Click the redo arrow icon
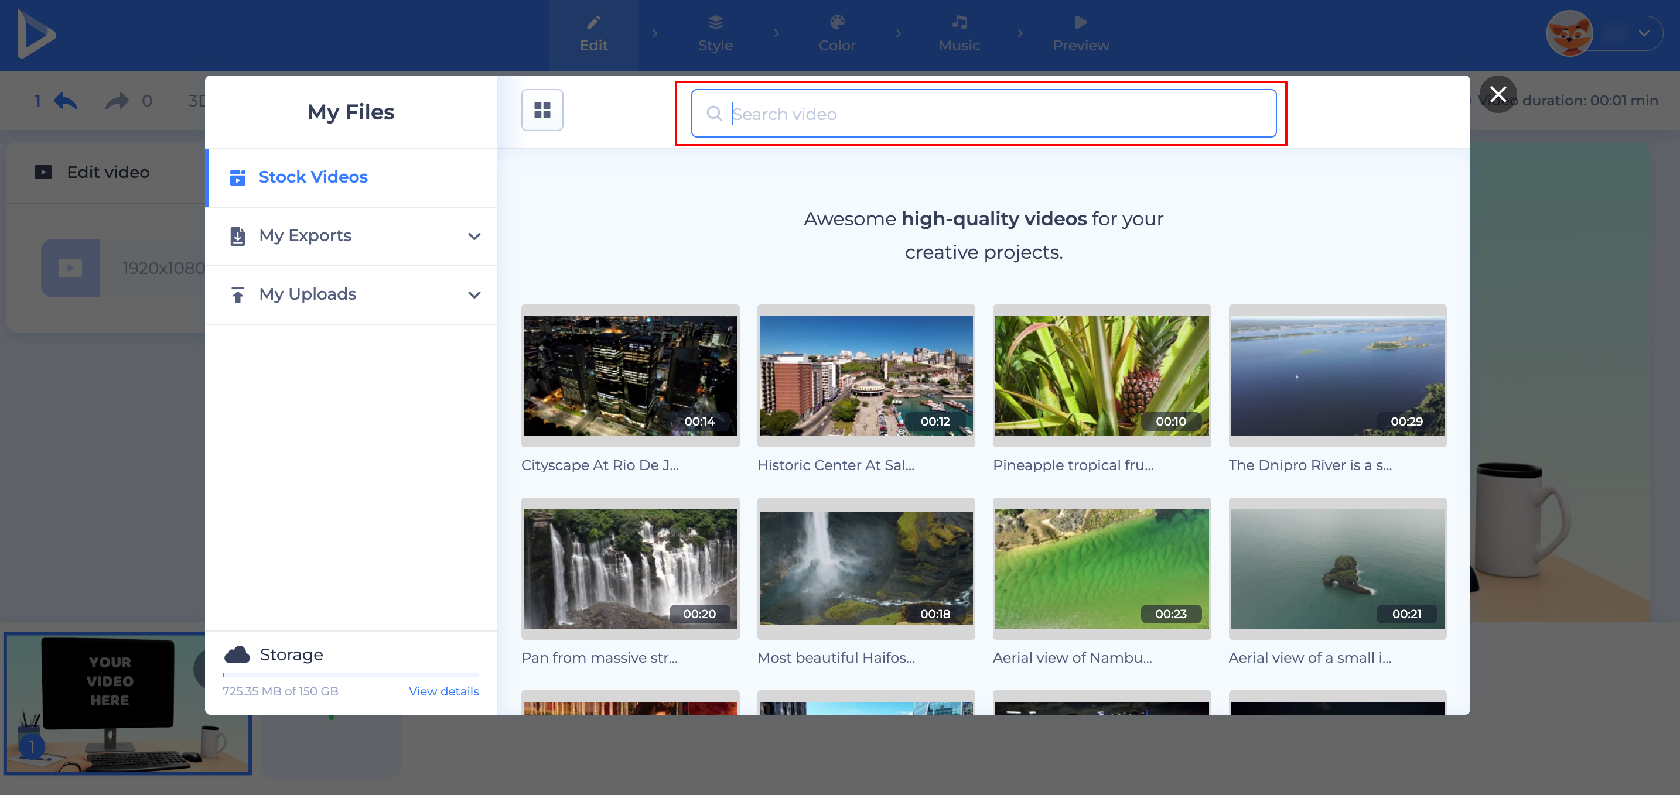This screenshot has width=1680, height=795. 117,101
